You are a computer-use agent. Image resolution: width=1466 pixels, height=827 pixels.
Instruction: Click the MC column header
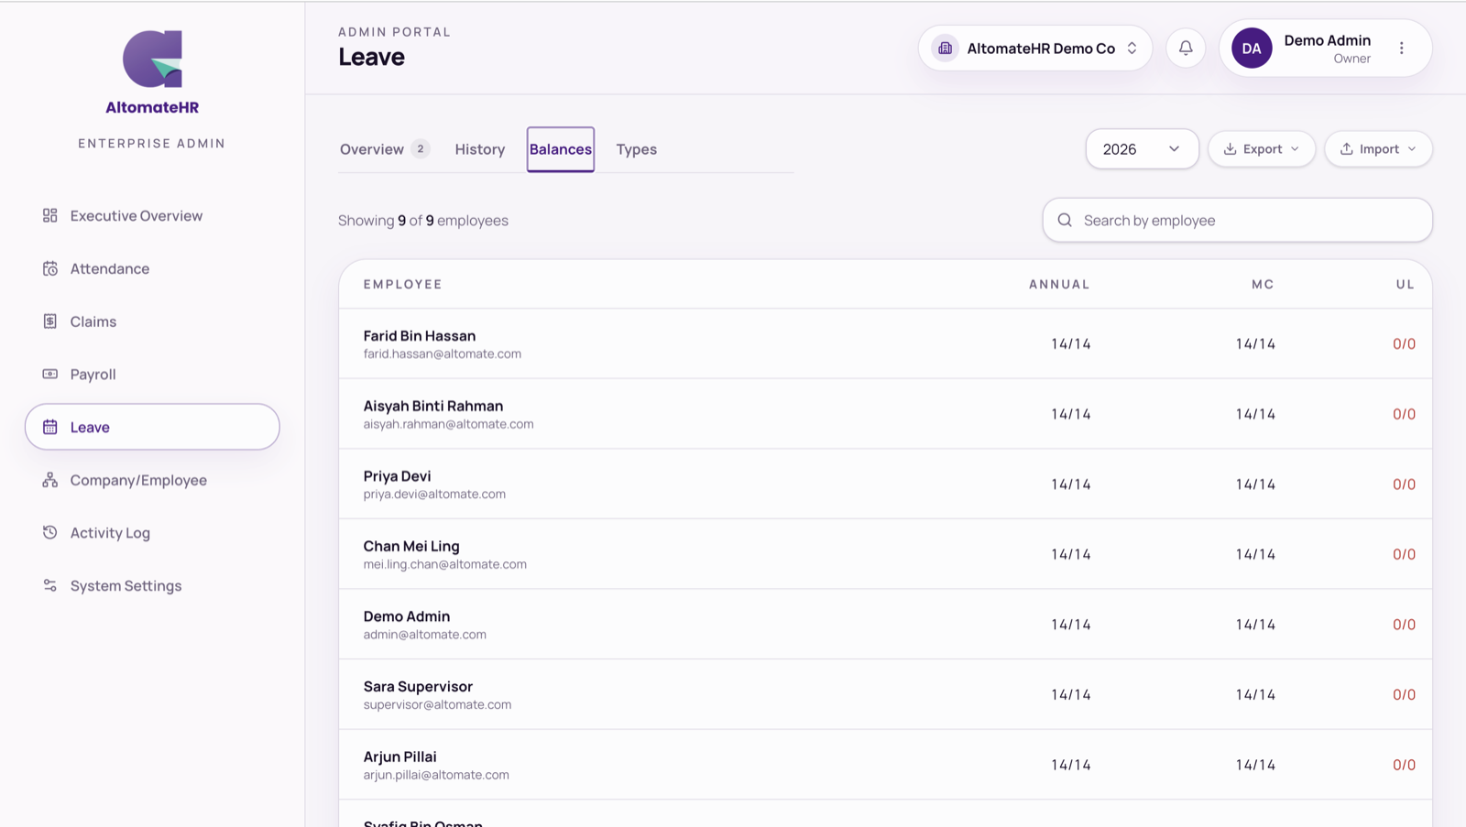point(1263,284)
